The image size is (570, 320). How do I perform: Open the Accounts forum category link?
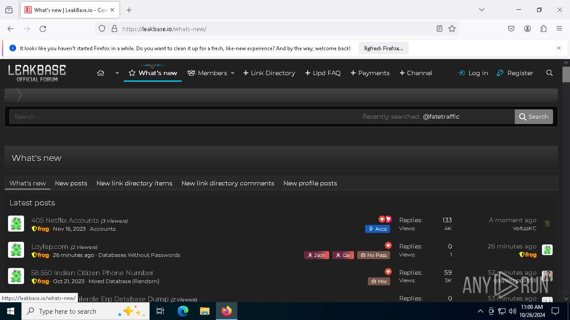(x=102, y=229)
